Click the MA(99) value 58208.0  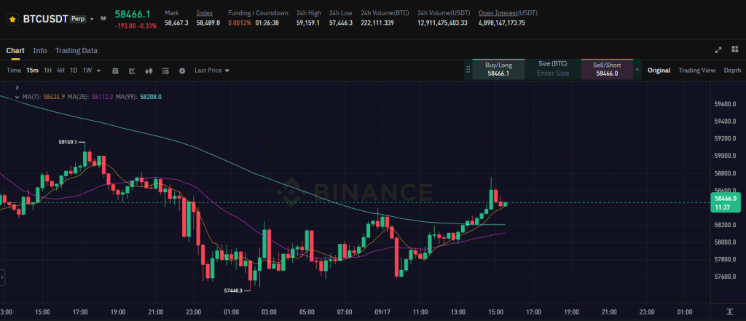tap(151, 97)
